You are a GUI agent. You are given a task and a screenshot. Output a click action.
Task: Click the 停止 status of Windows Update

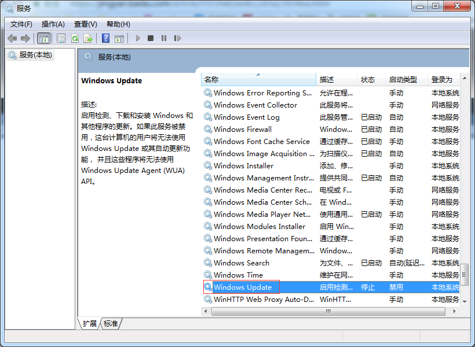pyautogui.click(x=368, y=287)
